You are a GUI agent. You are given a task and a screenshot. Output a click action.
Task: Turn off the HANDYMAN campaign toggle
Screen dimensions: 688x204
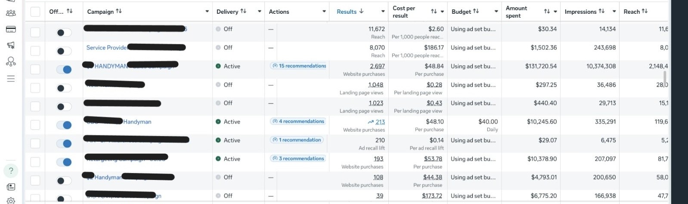[x=64, y=69]
